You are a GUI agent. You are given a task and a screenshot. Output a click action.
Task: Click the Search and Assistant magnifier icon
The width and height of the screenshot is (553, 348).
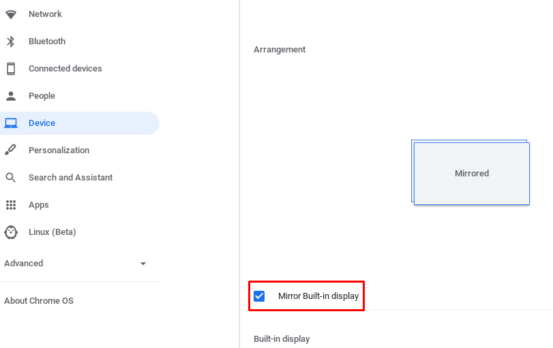coord(11,178)
